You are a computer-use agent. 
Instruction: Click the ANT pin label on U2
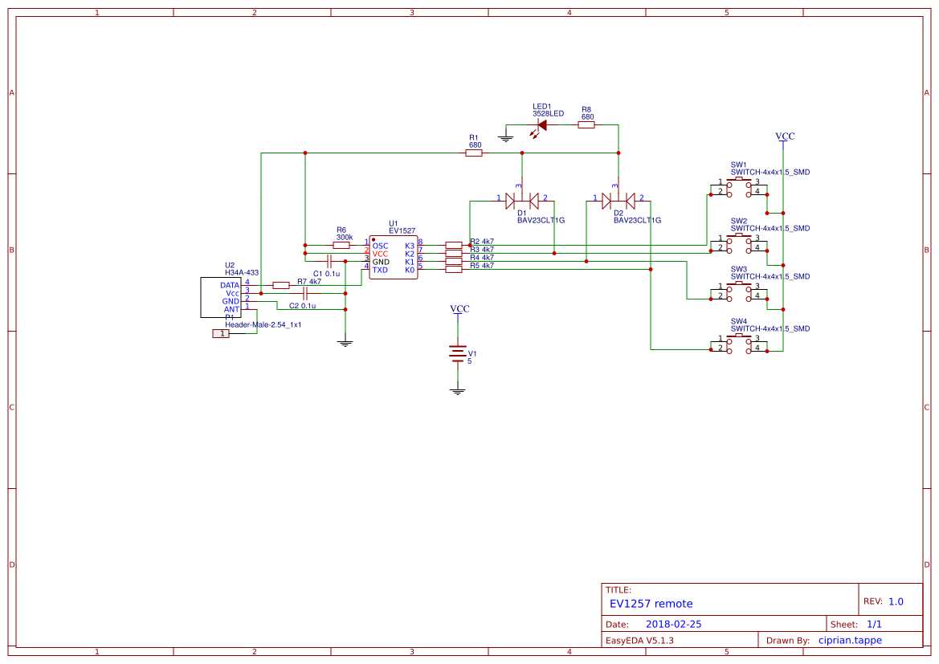coord(232,310)
